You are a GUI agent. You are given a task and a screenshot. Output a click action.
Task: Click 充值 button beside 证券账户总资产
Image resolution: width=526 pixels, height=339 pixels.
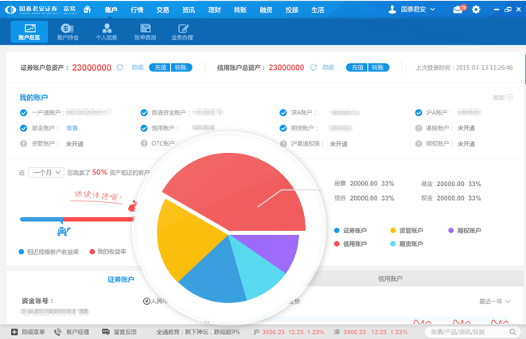159,68
